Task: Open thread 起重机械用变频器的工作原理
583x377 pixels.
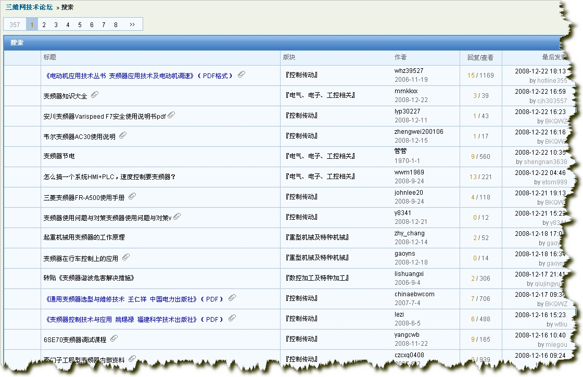Action: [x=84, y=237]
